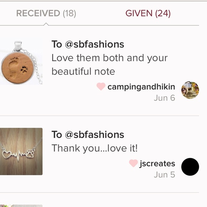Viewport: 207px width, 207px height.
Task: Tap the count (18) next to RECEIVED
Action: [70, 13]
